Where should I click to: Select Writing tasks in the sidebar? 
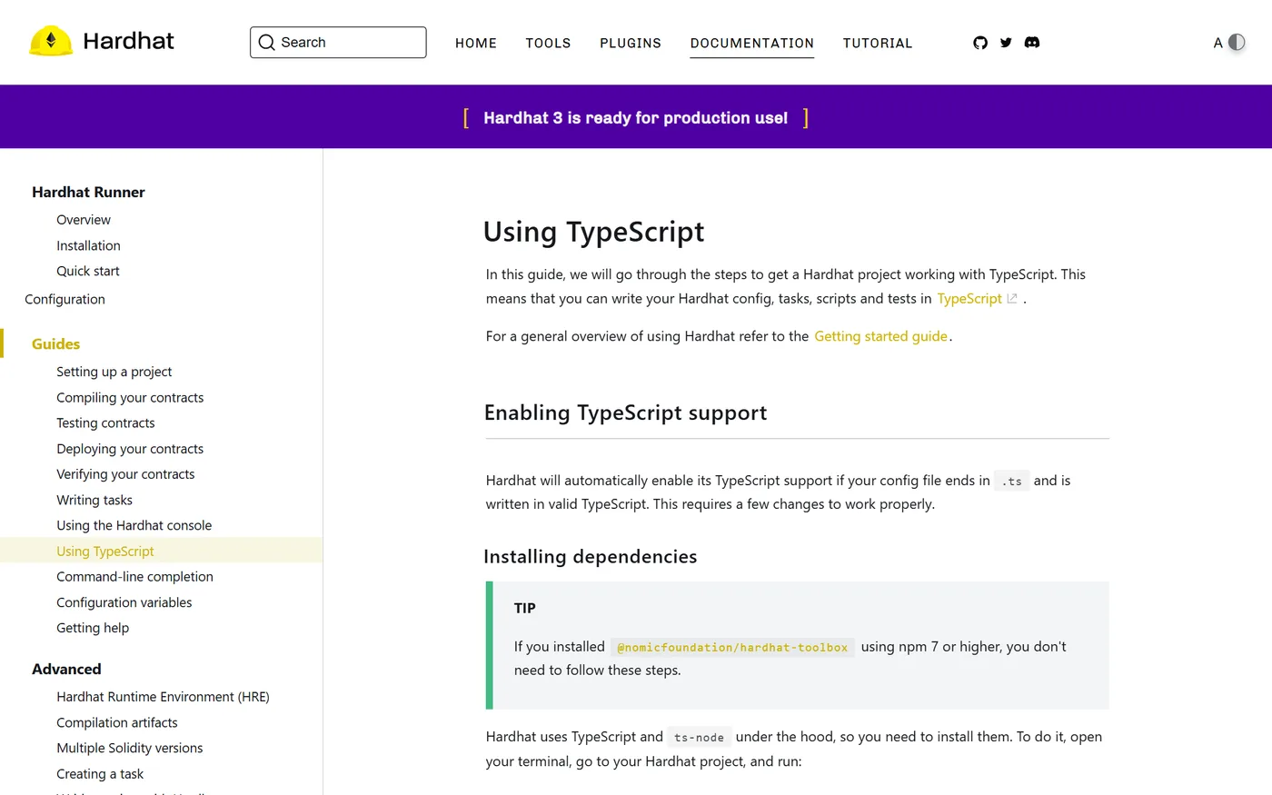pos(94,500)
